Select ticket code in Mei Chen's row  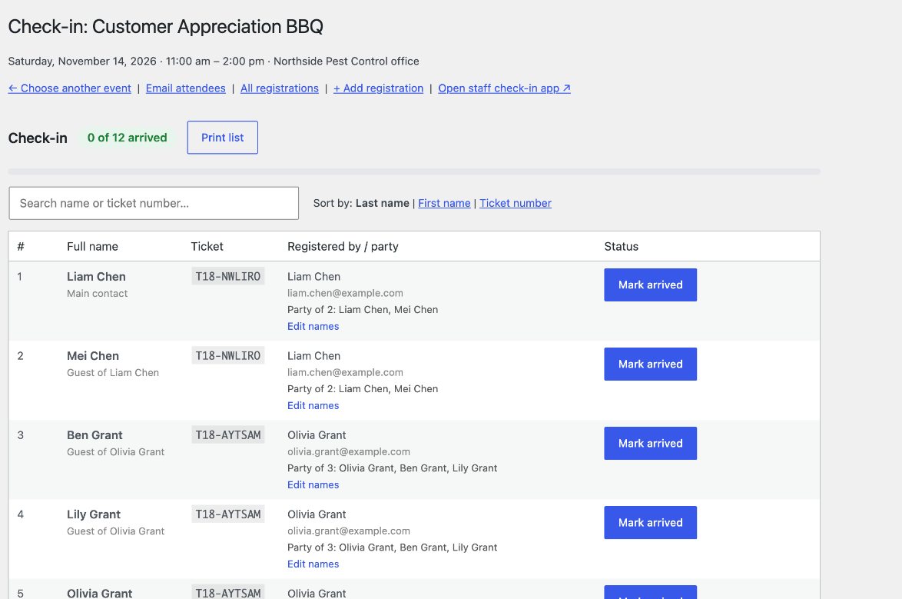(227, 356)
